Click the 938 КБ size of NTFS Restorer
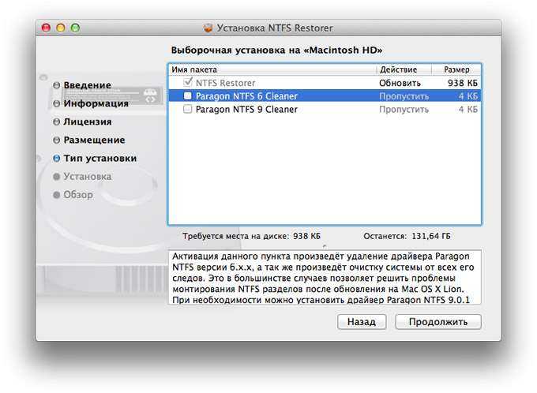Screen dimensions: 537x393 point(462,83)
